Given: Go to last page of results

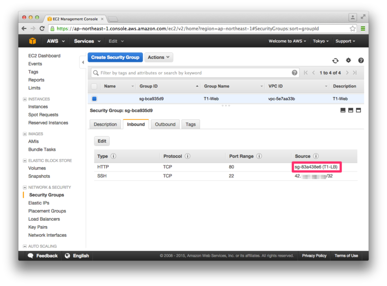Looking at the screenshot, I should click(355, 73).
